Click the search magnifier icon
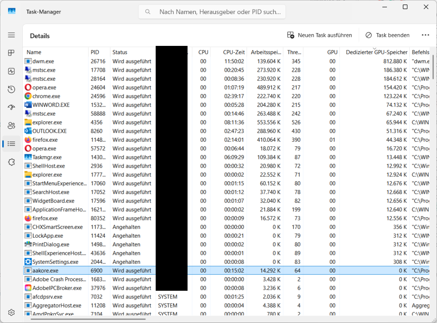 tap(148, 12)
